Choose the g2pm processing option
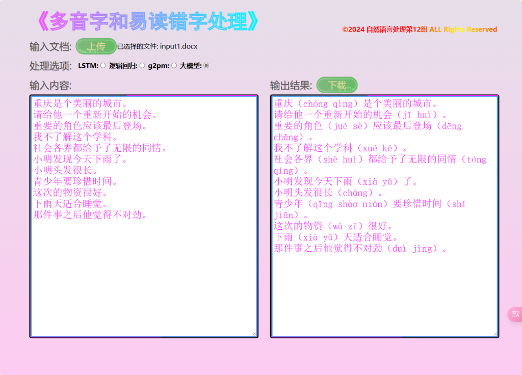522x375 pixels. click(174, 65)
